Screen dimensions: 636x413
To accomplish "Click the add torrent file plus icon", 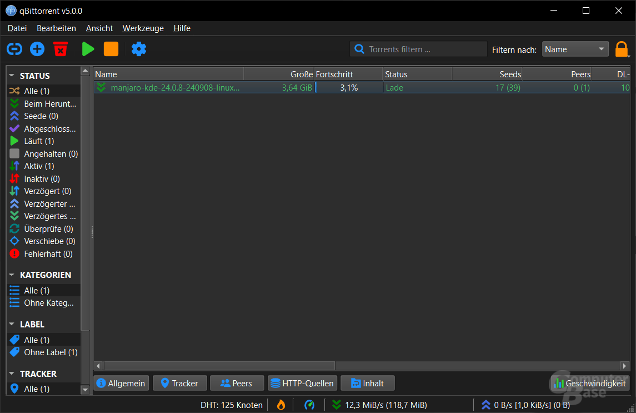I will click(37, 49).
